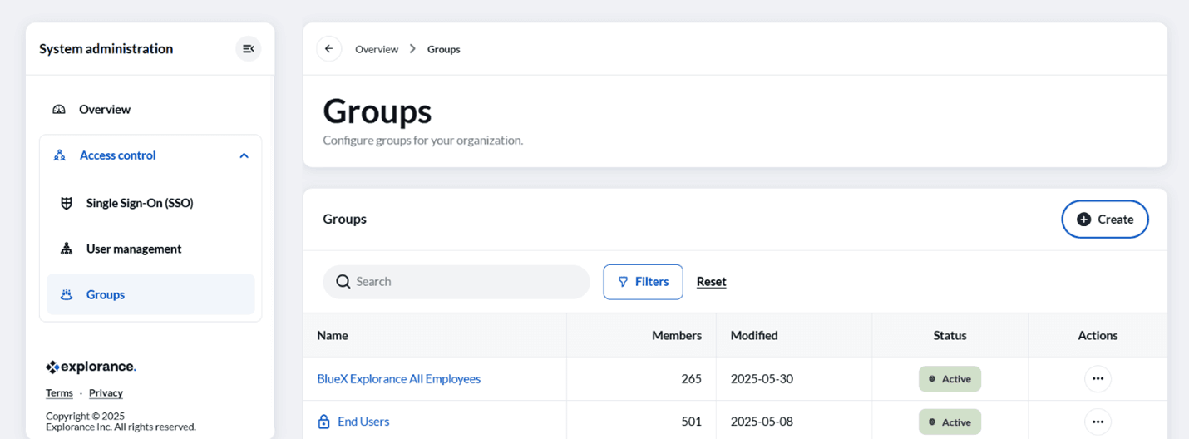
Task: Select Groups in the sidebar
Action: pos(150,294)
